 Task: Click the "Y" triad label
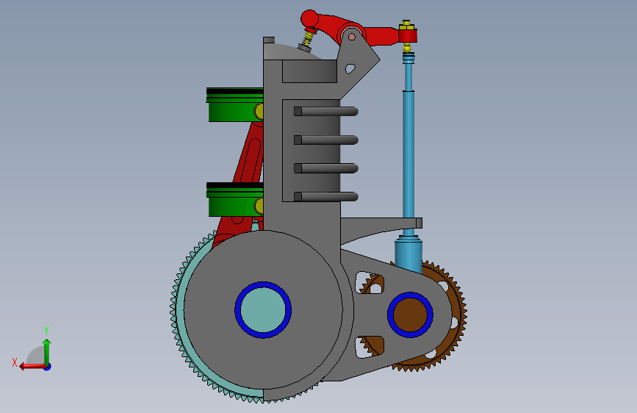pos(46,330)
